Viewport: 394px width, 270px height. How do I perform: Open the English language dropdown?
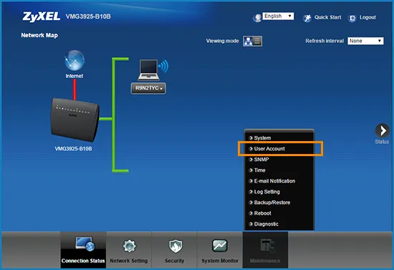278,16
